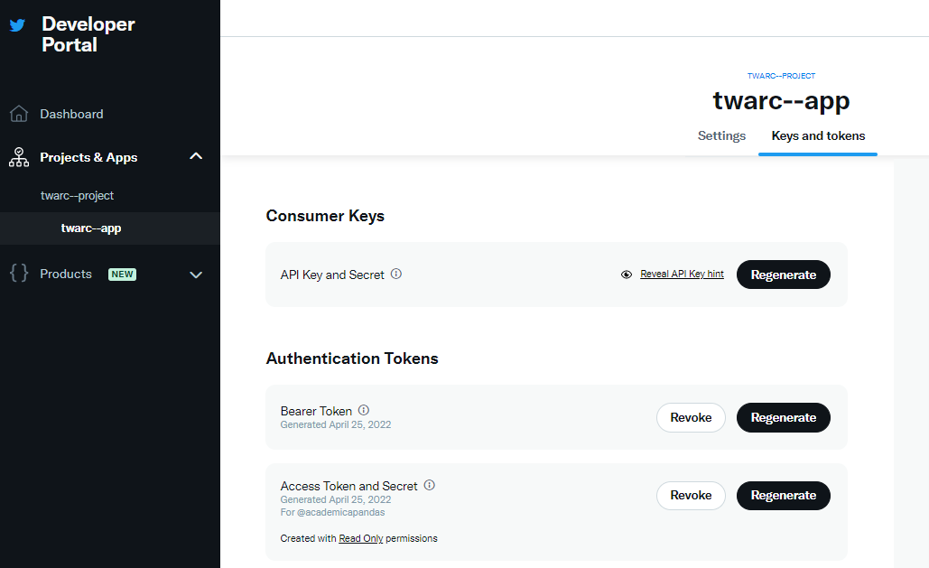Image resolution: width=929 pixels, height=568 pixels.
Task: Collapse the Projects & Apps section chevron
Action: pyautogui.click(x=196, y=156)
